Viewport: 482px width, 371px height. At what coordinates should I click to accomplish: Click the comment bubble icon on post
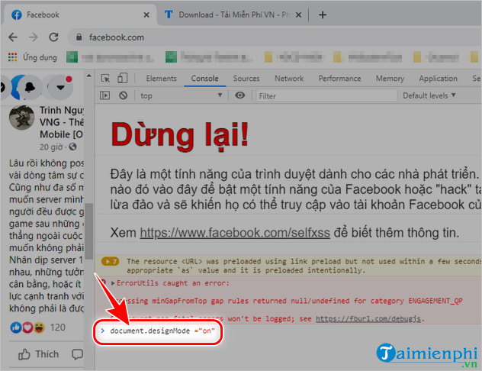coord(77,354)
